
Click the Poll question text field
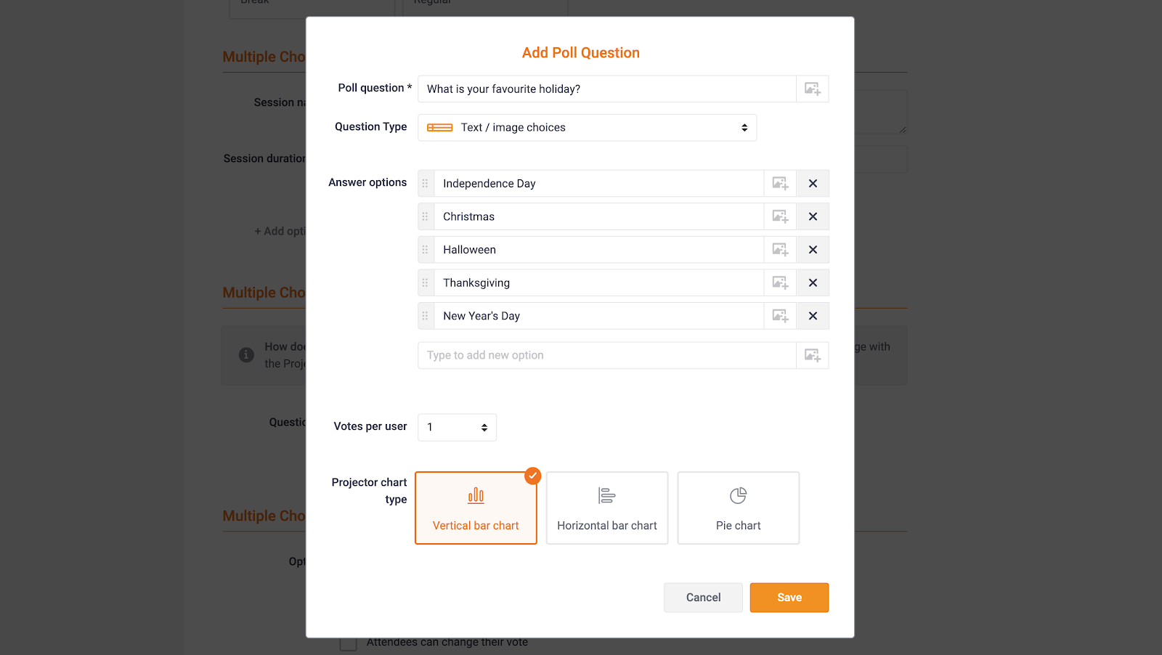point(606,89)
